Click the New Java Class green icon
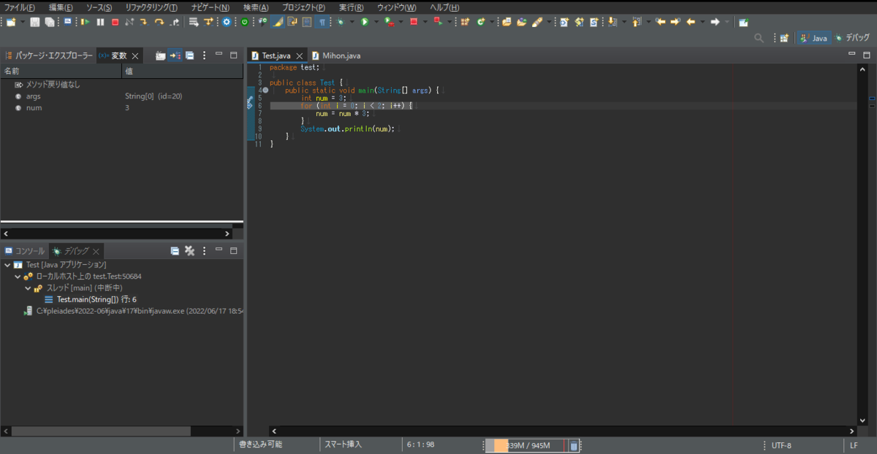Screen dimensions: 877x454 pyautogui.click(x=481, y=22)
